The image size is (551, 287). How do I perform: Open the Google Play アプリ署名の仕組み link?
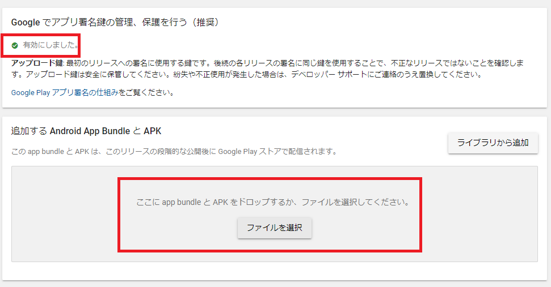[65, 92]
